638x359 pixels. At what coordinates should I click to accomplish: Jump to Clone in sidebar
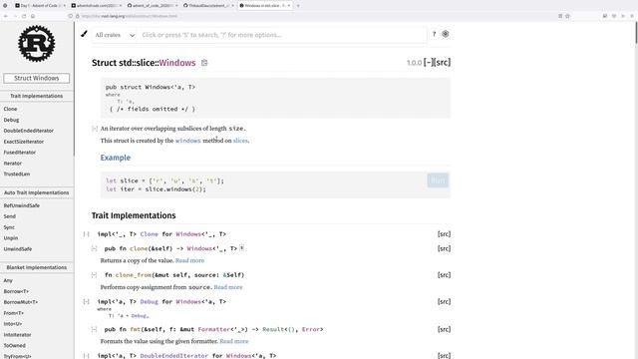[x=10, y=109]
